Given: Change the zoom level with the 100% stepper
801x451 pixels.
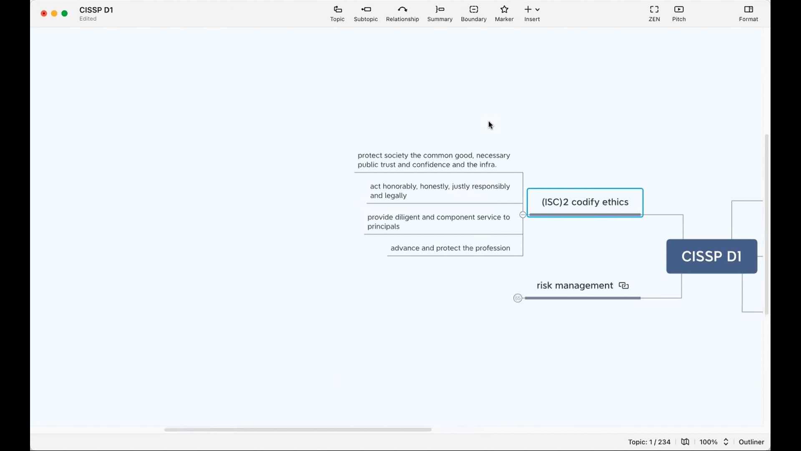Looking at the screenshot, I should tap(726, 442).
